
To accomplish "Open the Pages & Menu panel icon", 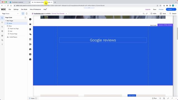I will point(30,29).
